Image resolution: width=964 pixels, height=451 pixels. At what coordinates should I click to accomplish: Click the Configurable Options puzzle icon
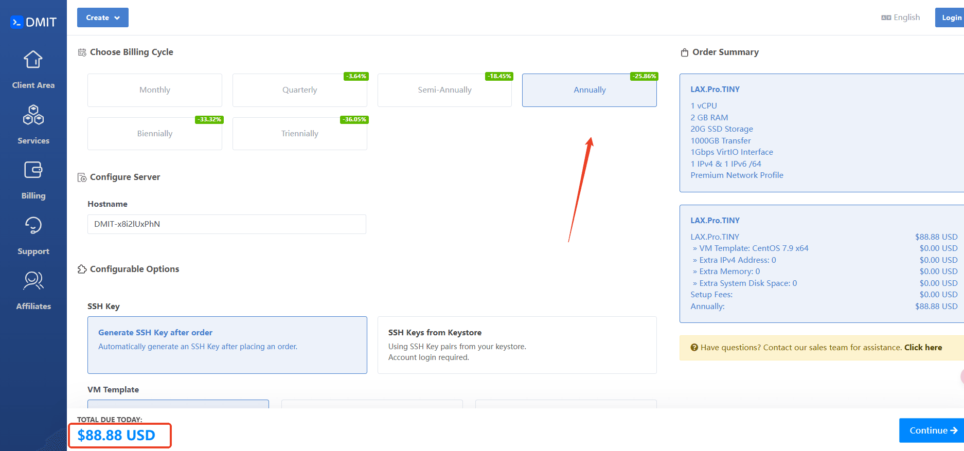click(x=82, y=269)
